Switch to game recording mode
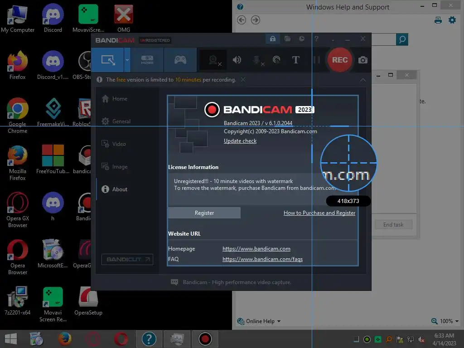464x348 pixels. click(180, 60)
